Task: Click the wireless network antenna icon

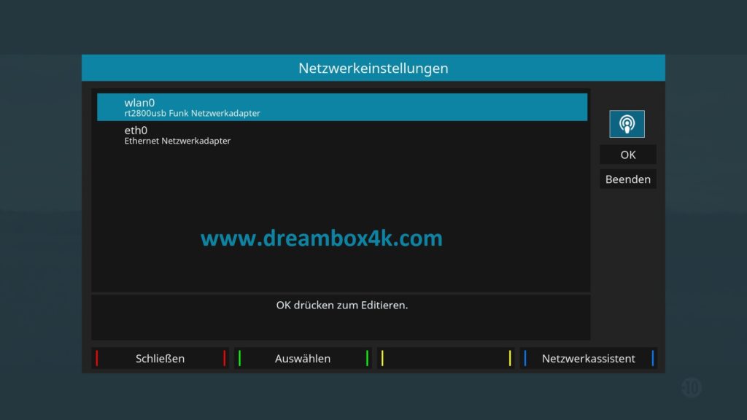Action: pyautogui.click(x=627, y=124)
